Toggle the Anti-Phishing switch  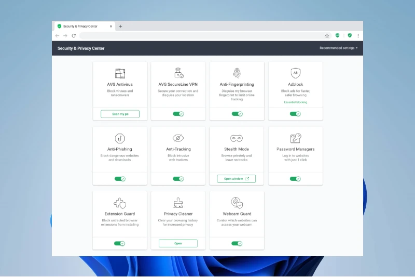(120, 179)
